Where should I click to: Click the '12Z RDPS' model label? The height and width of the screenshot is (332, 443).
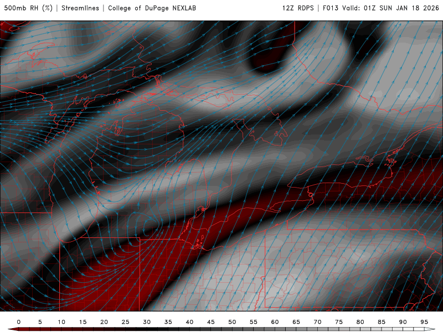click(298, 8)
